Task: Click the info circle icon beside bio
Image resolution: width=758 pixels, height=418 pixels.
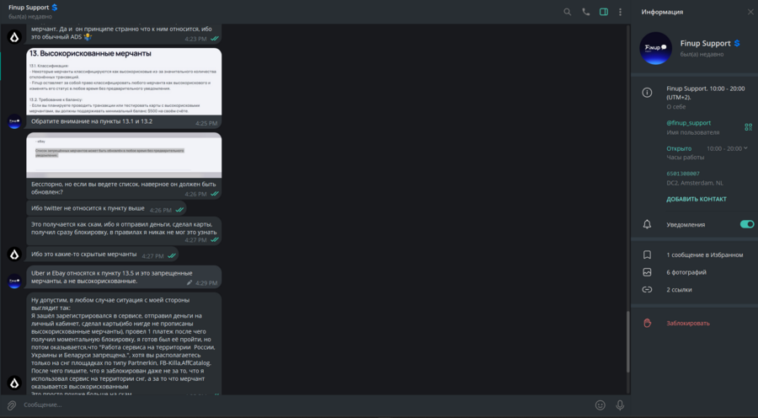Action: pos(647,93)
